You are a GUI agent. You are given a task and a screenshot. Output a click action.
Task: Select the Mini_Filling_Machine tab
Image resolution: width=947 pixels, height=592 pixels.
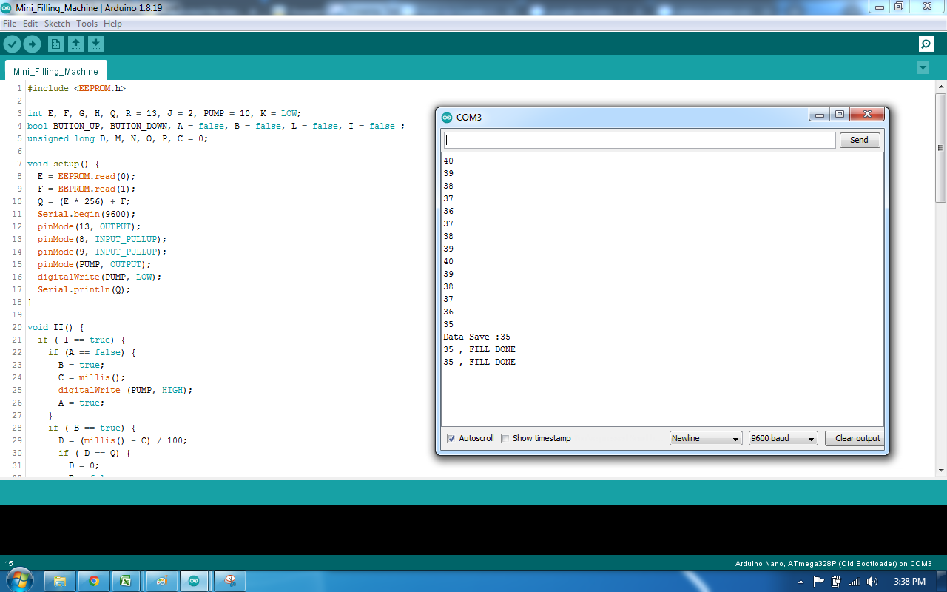[x=55, y=71]
